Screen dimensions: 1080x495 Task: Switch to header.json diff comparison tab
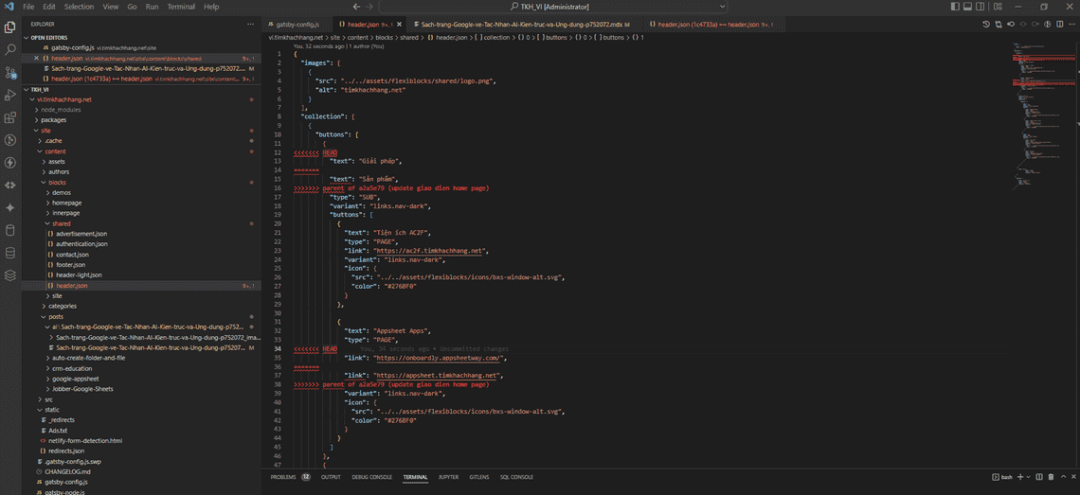point(713,24)
